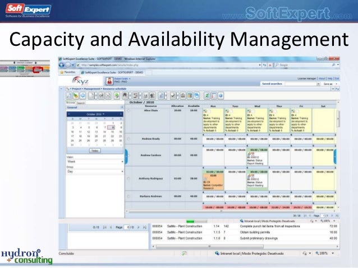Click the browser back button
Viewport: 358px width, 268px height.
point(62,65)
